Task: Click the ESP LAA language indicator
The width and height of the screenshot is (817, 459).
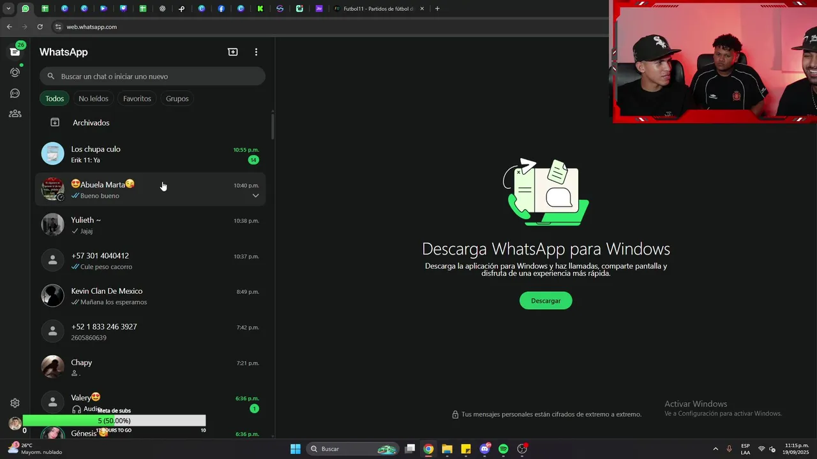Action: (746, 449)
